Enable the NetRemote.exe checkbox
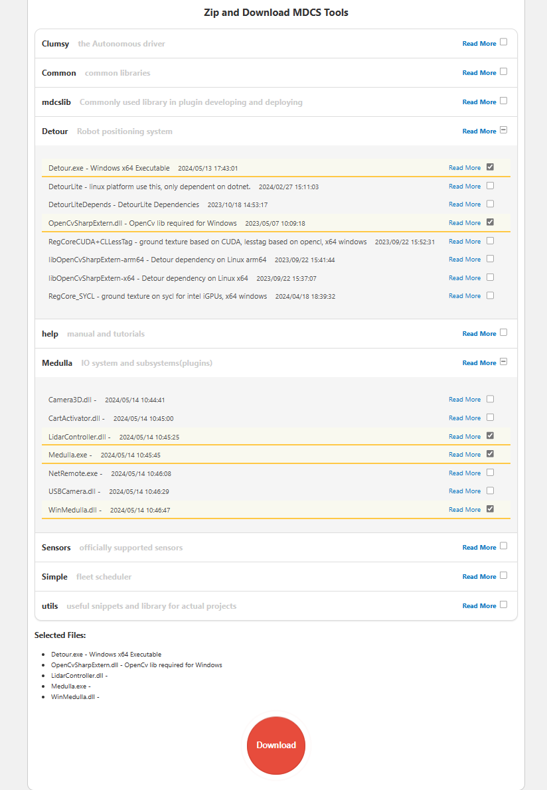 (490, 473)
